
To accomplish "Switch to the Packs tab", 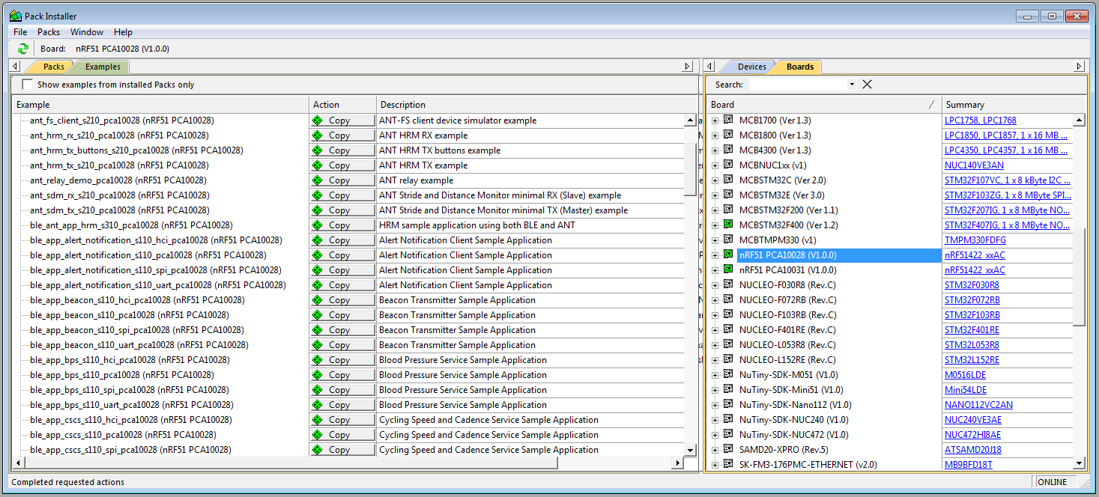I will pyautogui.click(x=53, y=67).
